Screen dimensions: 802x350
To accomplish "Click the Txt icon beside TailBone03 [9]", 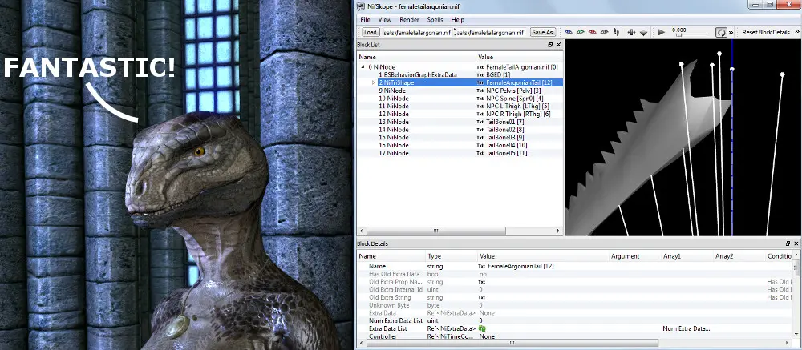I will [x=480, y=137].
